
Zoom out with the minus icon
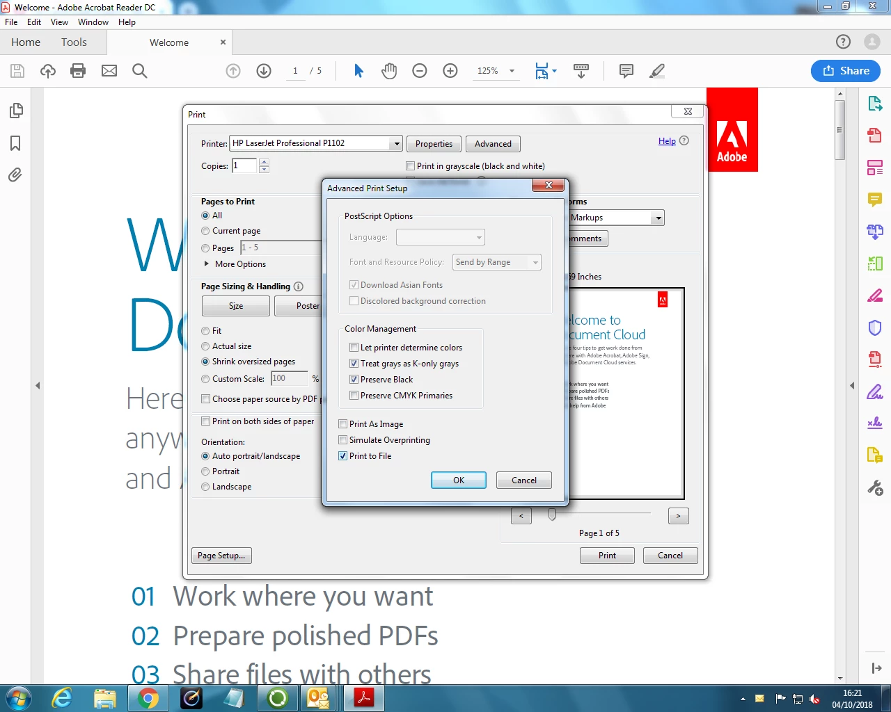point(420,71)
